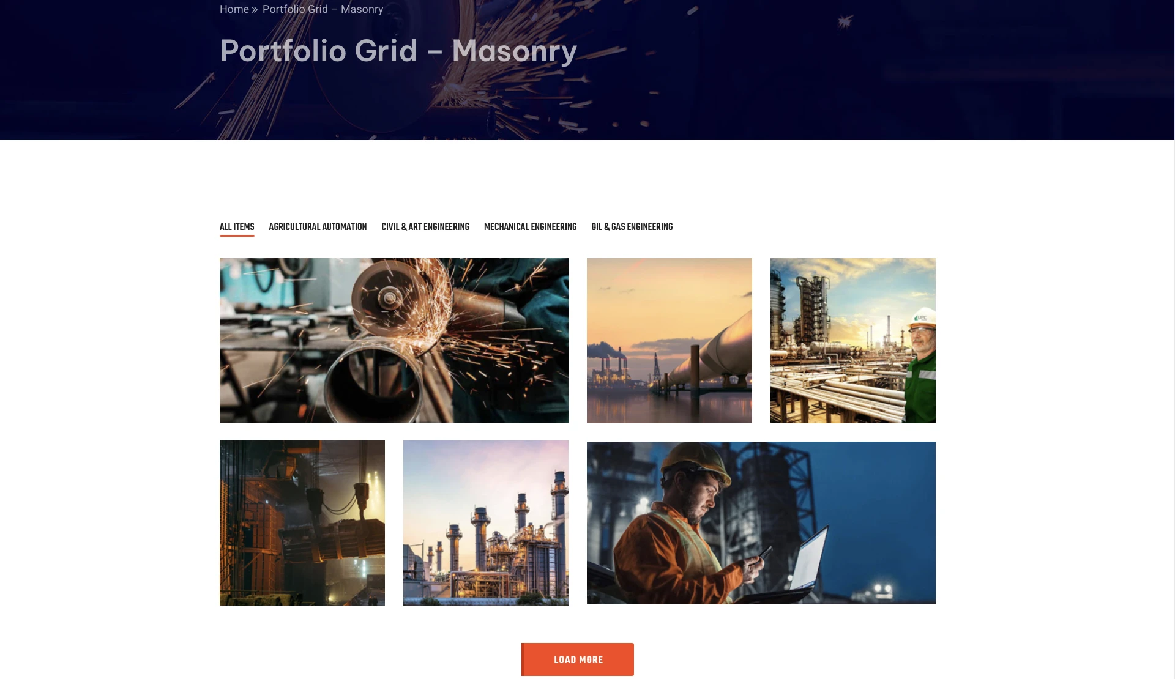Open the angle grinder sparks project image

(x=394, y=340)
